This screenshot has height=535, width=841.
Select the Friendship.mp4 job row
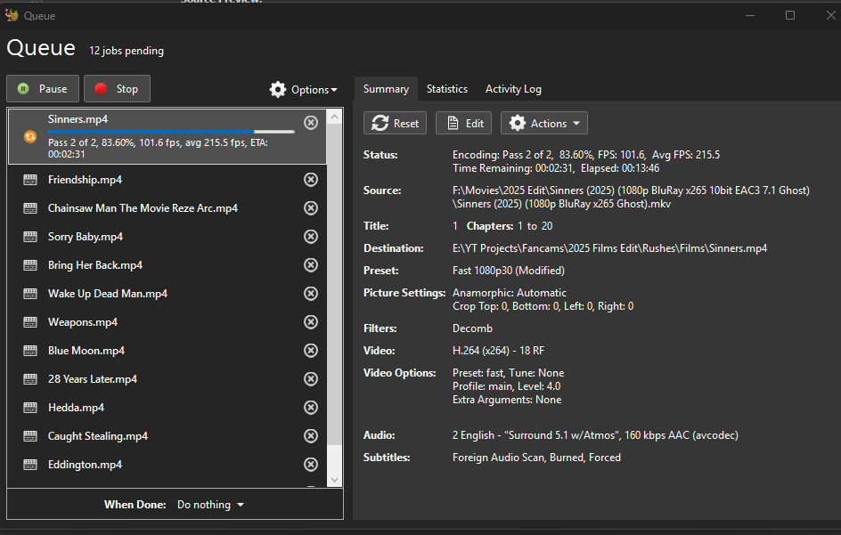[167, 180]
